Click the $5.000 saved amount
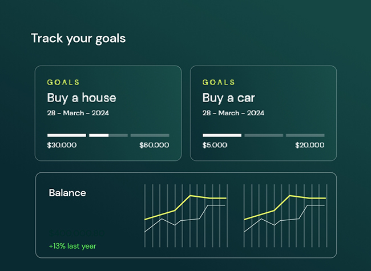The image size is (371, 271). tap(215, 145)
